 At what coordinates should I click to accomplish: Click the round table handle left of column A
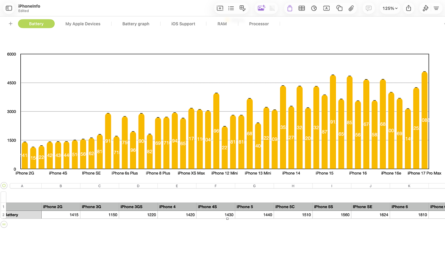point(4,186)
